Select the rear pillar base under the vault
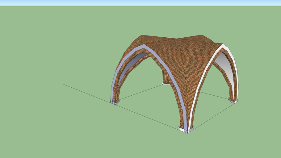This screenshot has height=158, width=281. 166,83
